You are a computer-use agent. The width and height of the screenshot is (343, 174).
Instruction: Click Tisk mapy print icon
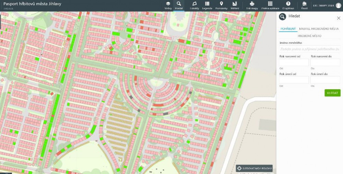click(x=252, y=5)
